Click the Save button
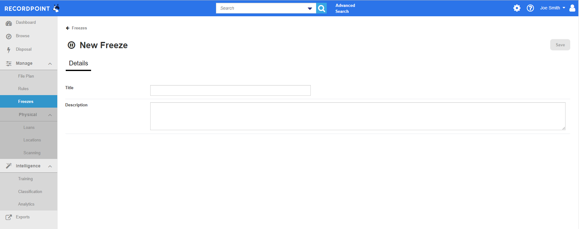Screen dimensions: 579x229 tap(560, 45)
